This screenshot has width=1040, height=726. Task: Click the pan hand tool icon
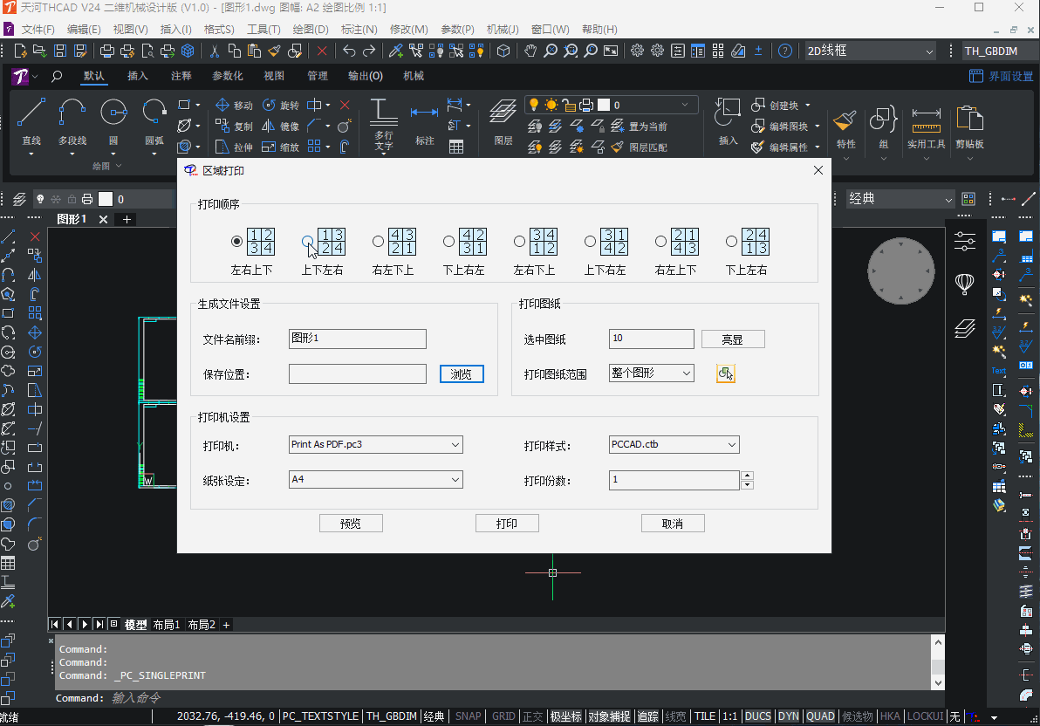[x=530, y=51]
